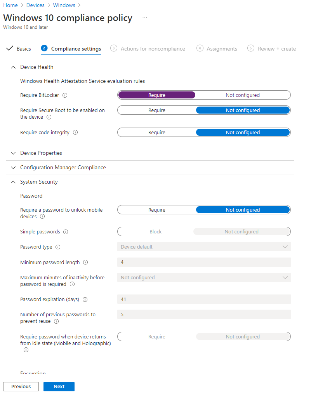Click the ellipsis next to policy title
This screenshot has width=311, height=396.
pos(144,18)
